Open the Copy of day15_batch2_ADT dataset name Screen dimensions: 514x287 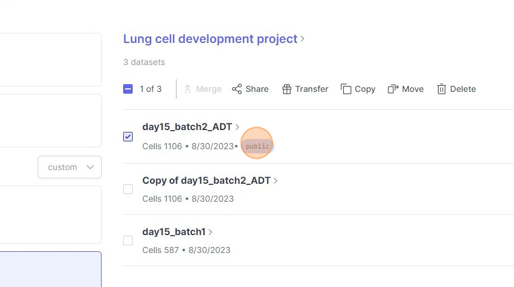(206, 180)
